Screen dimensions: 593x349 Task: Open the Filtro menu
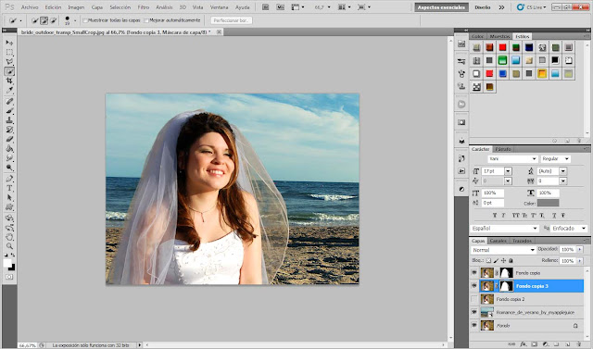tap(144, 7)
